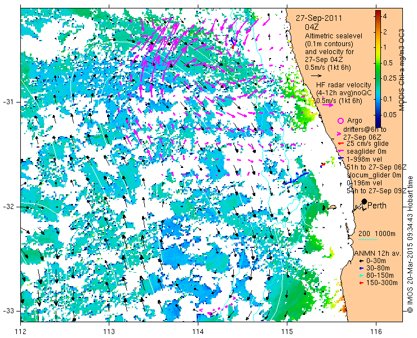Click the longitude axis label 113
This screenshot has width=417, height=338.
(109, 332)
